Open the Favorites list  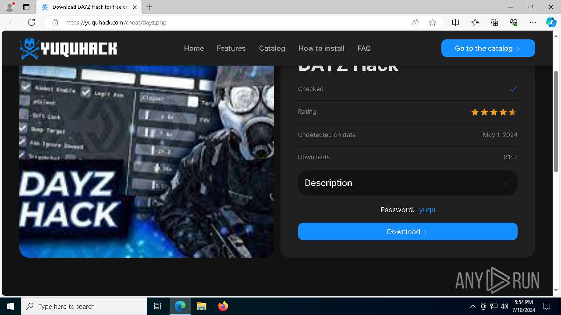coord(475,22)
